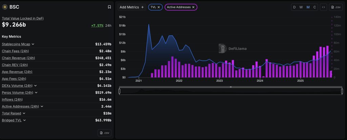Viewport: 347px width, 140px height.
Task: Select the Cumulative chart mode
Action: tap(315, 7)
